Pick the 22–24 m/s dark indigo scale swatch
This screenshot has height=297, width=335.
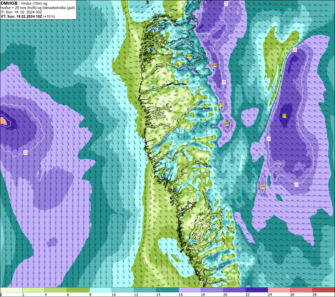click(x=257, y=290)
